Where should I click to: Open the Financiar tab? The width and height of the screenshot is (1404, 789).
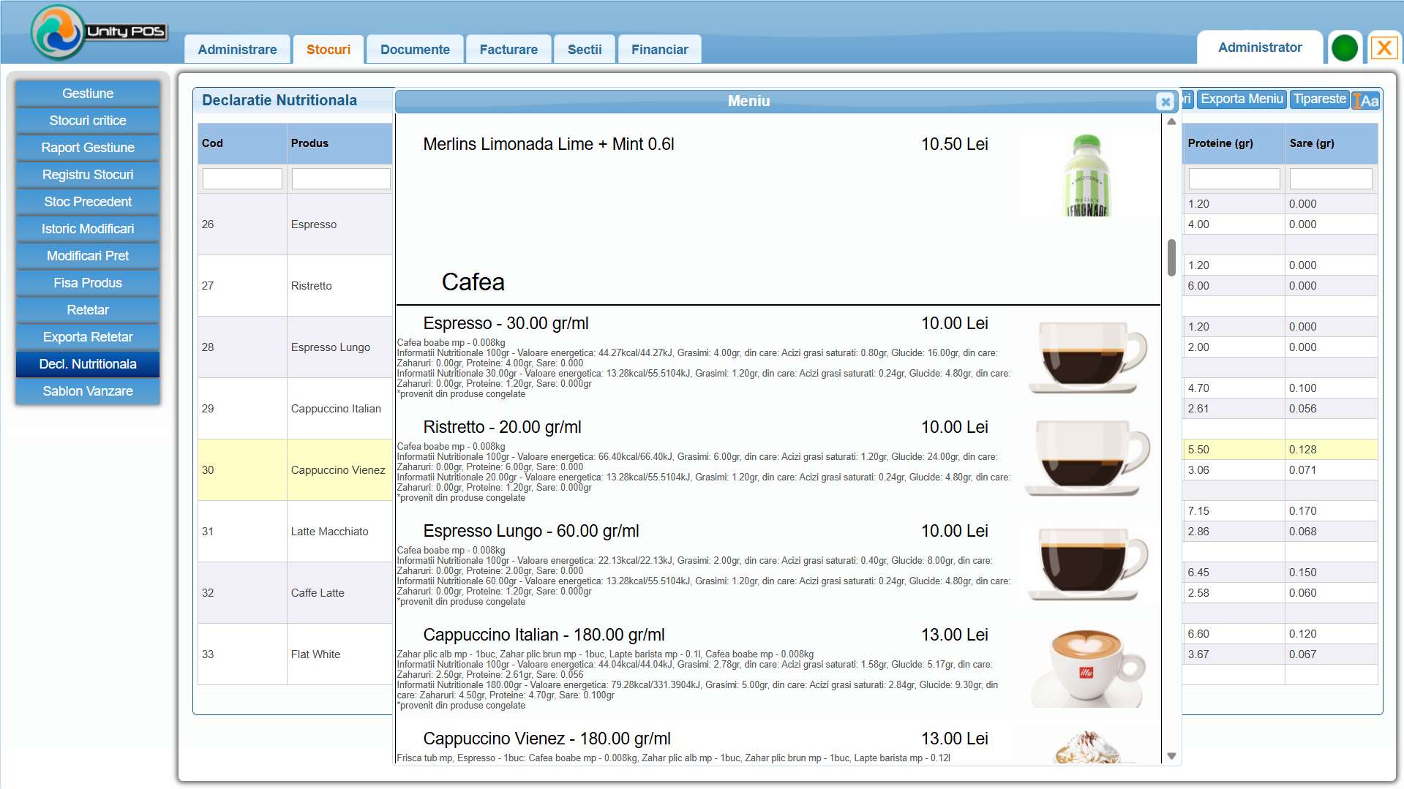point(659,50)
